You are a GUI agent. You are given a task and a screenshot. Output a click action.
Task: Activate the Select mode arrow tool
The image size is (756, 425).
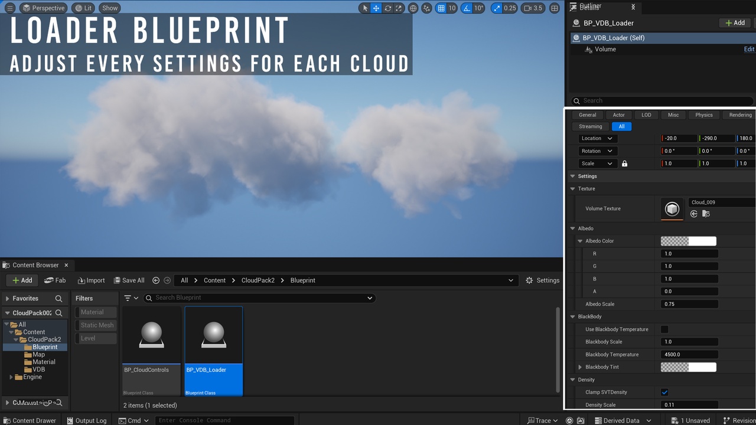coord(365,8)
